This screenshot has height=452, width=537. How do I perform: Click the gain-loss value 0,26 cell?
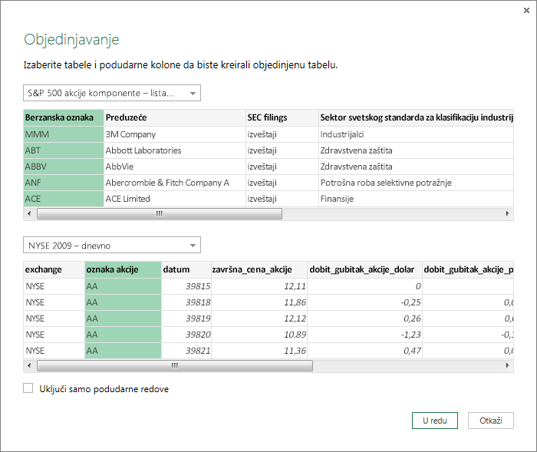point(364,318)
